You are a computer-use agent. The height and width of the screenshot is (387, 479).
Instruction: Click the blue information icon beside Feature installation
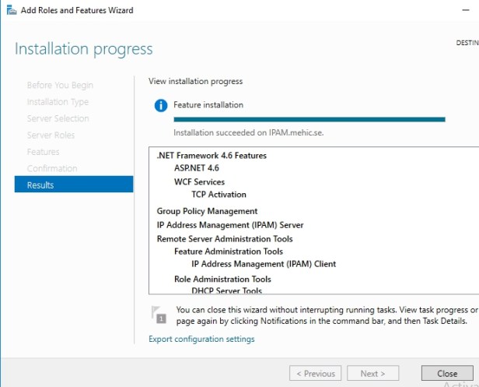(x=161, y=105)
